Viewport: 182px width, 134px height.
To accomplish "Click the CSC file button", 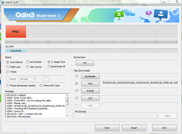I will [x=90, y=98].
